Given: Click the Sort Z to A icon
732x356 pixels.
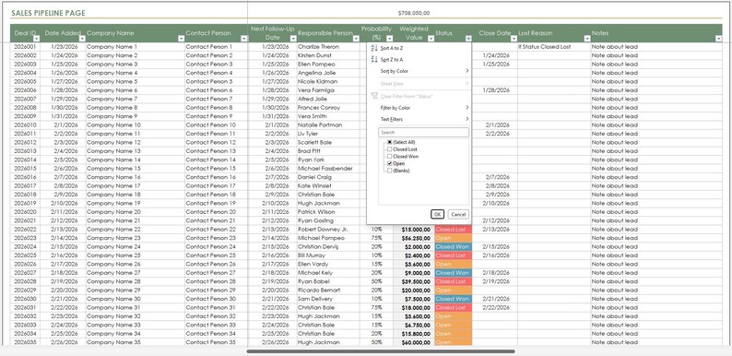Looking at the screenshot, I should tap(374, 59).
